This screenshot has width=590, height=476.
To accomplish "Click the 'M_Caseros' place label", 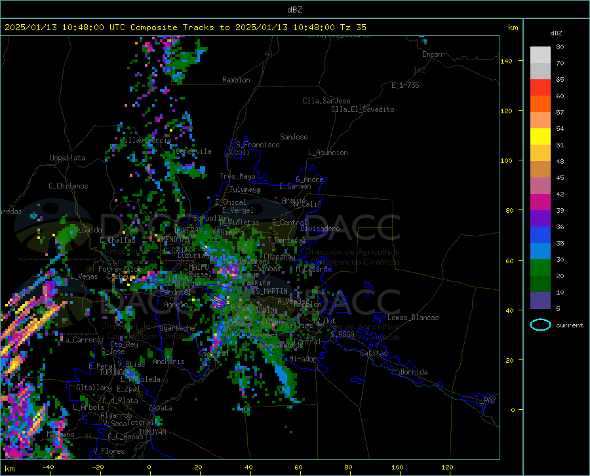I will 313,268.
